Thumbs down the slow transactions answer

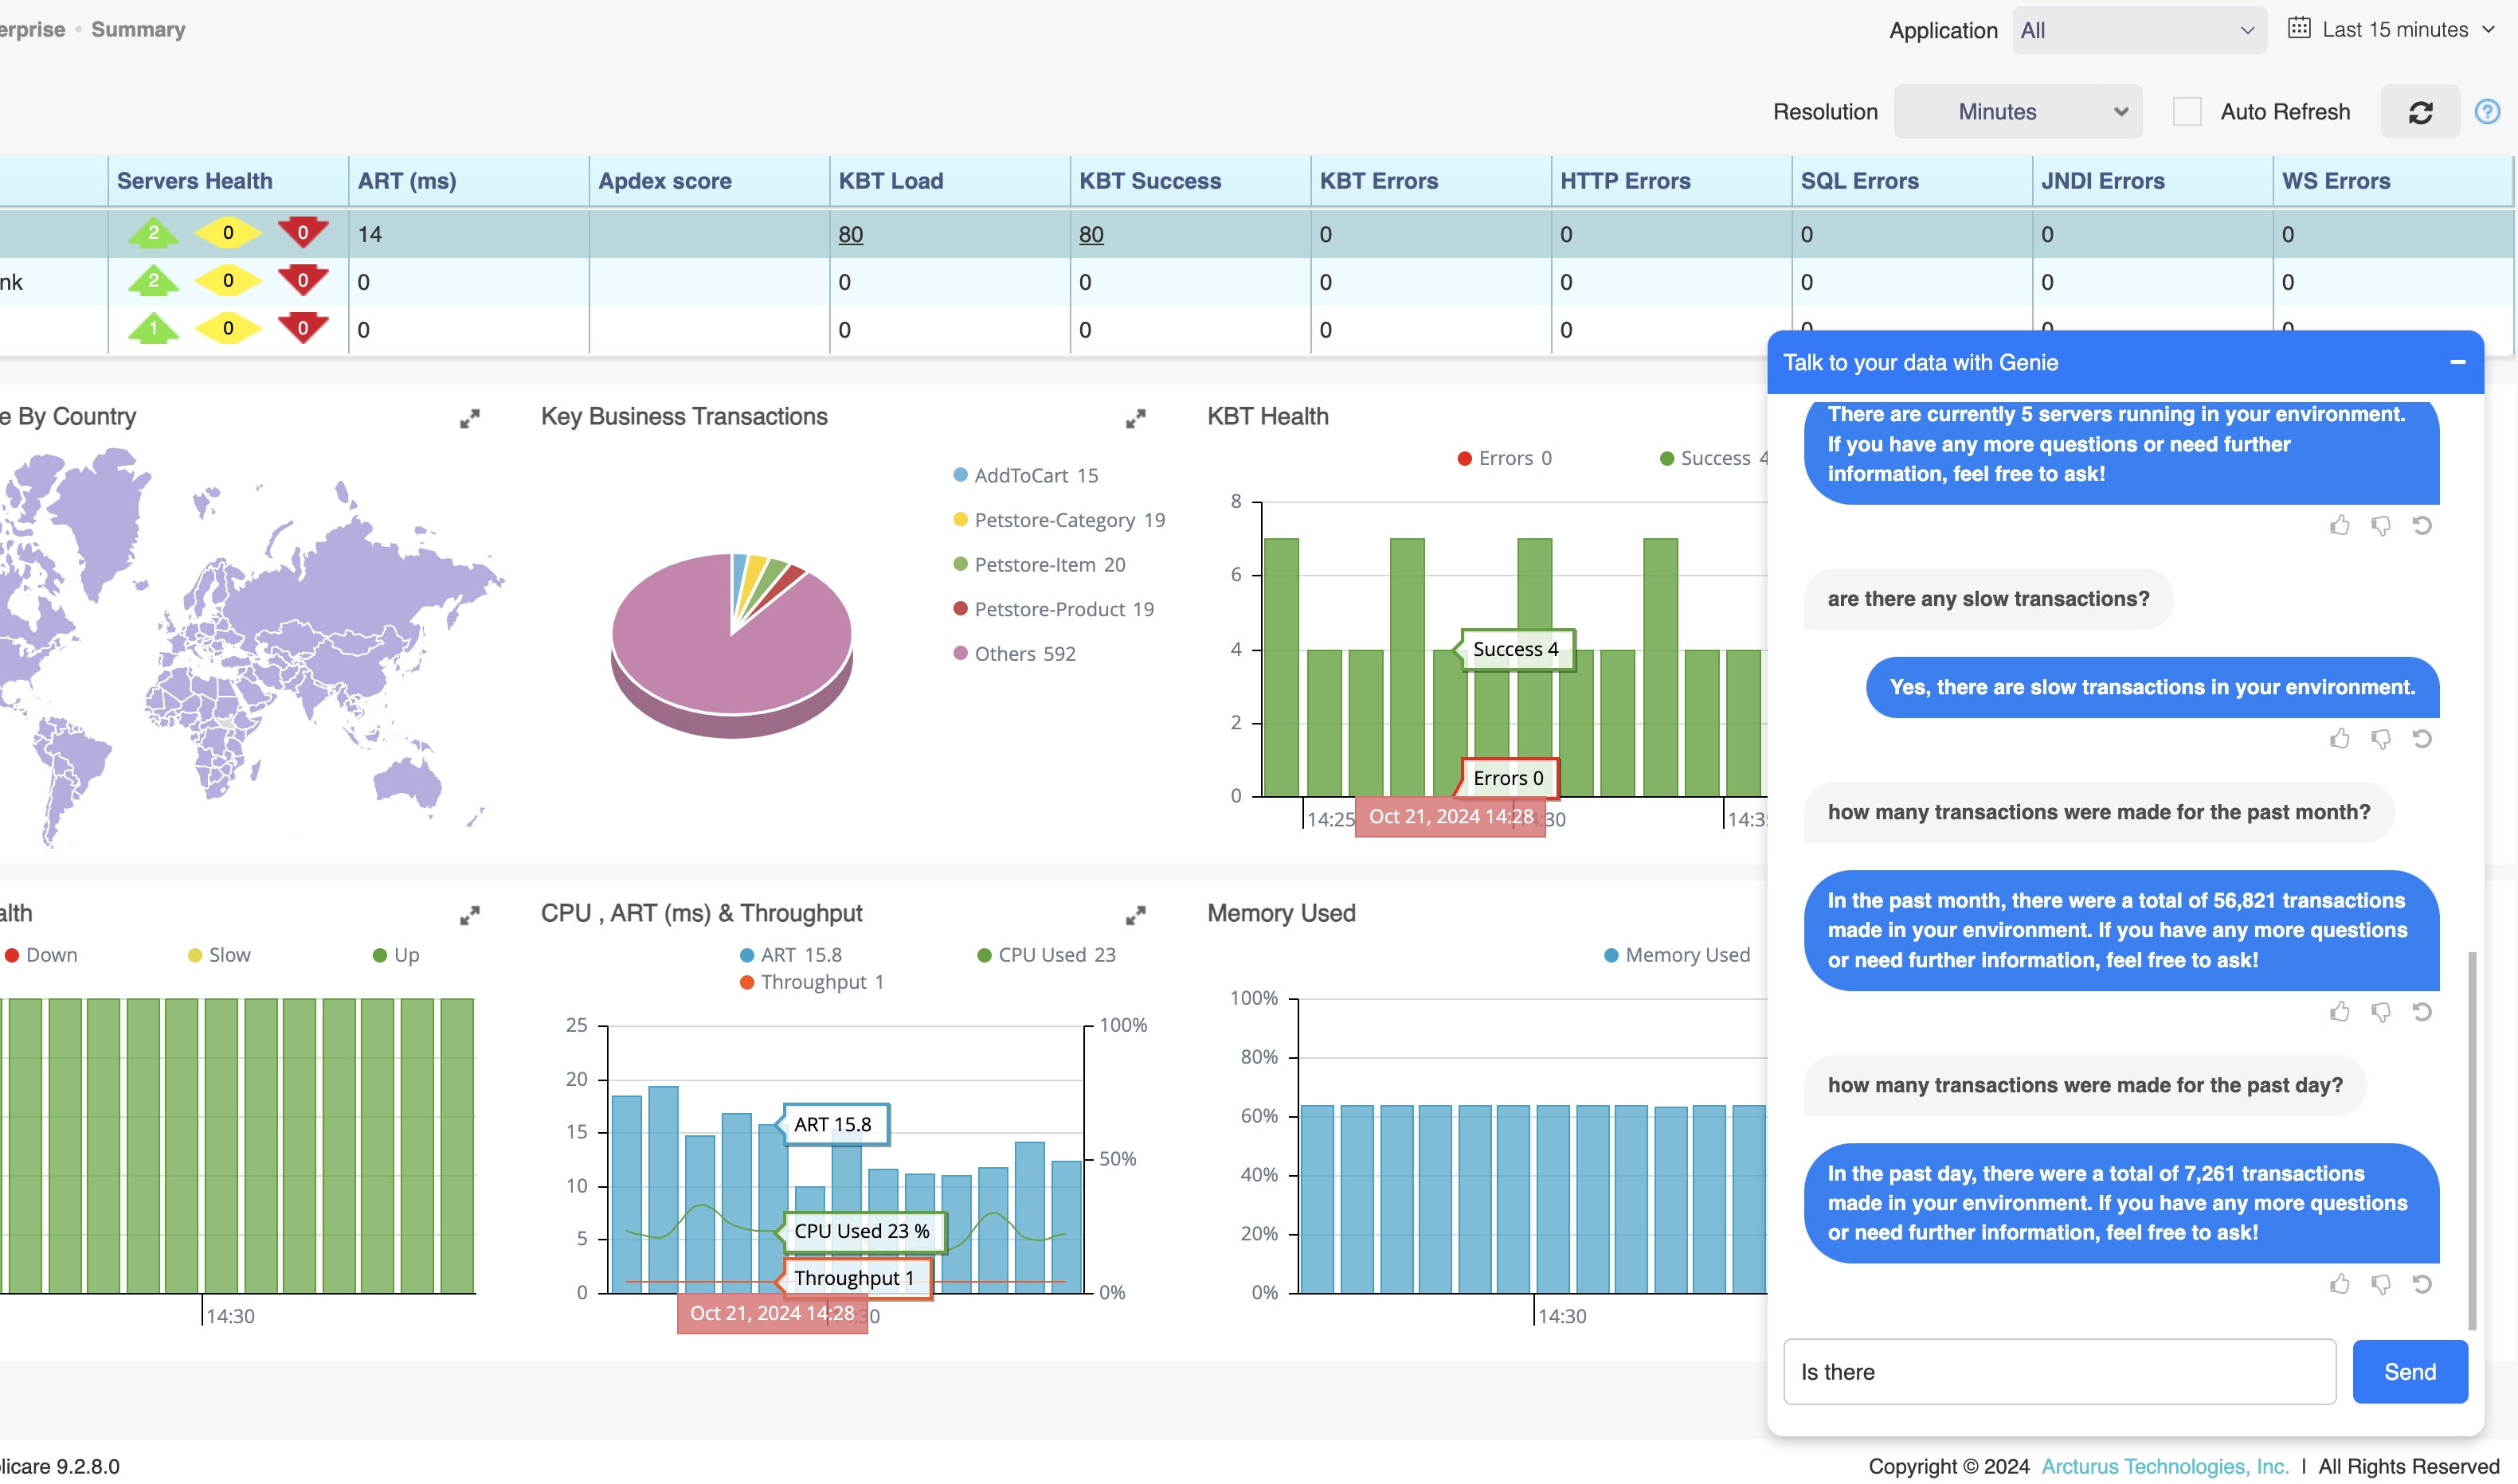pyautogui.click(x=2381, y=739)
